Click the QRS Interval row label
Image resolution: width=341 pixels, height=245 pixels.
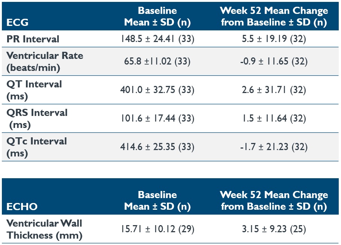pyautogui.click(x=37, y=118)
